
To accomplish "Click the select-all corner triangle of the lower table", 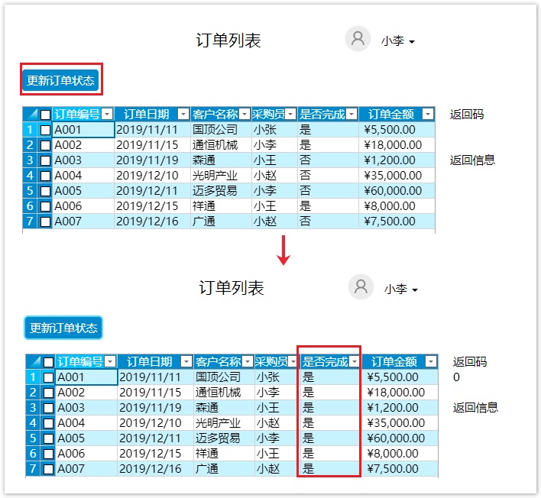I will [33, 361].
